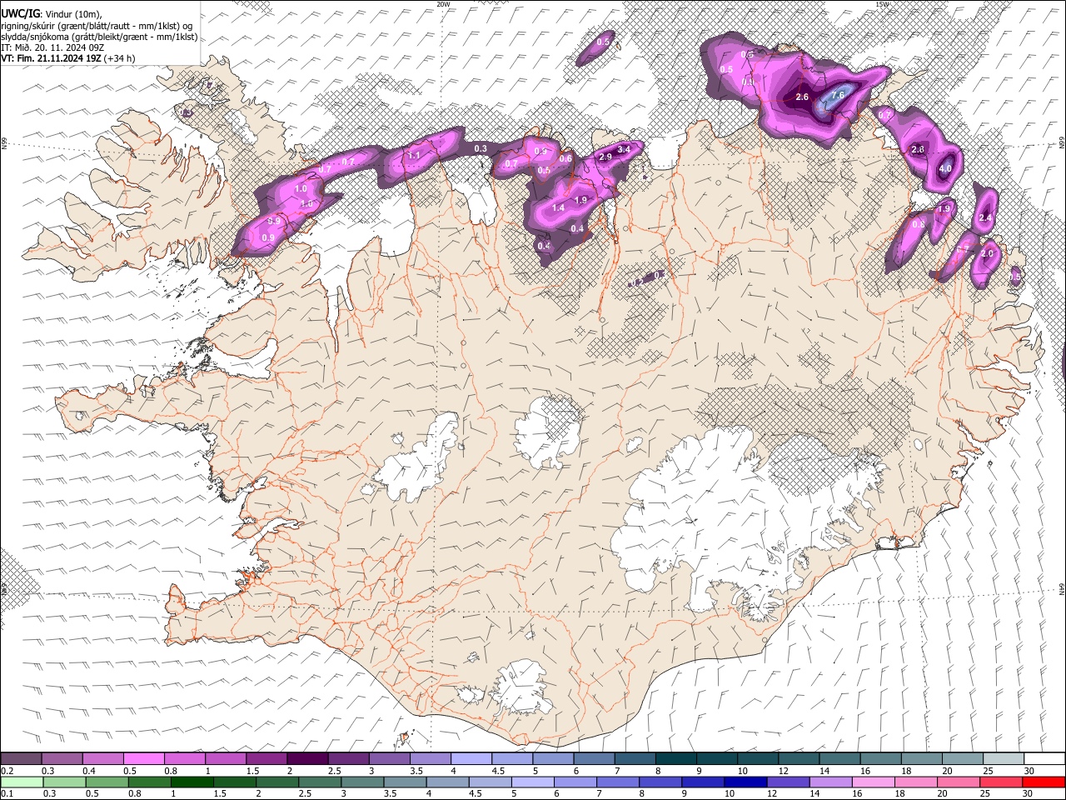Select the 0.5 magenta swatch in the purple legend row

(143, 759)
